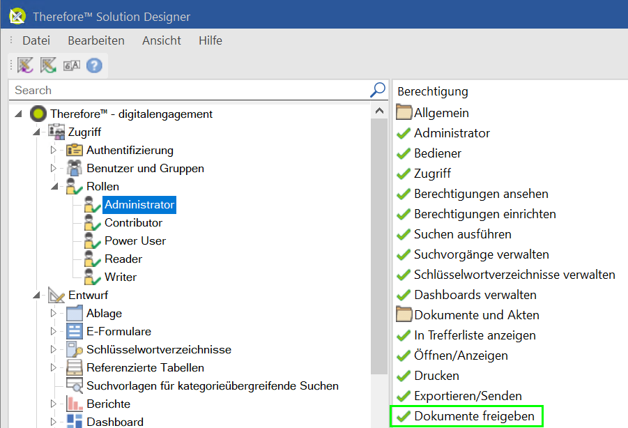628x428 pixels.
Task: Expand the Authentifizierung node
Action: (53, 150)
